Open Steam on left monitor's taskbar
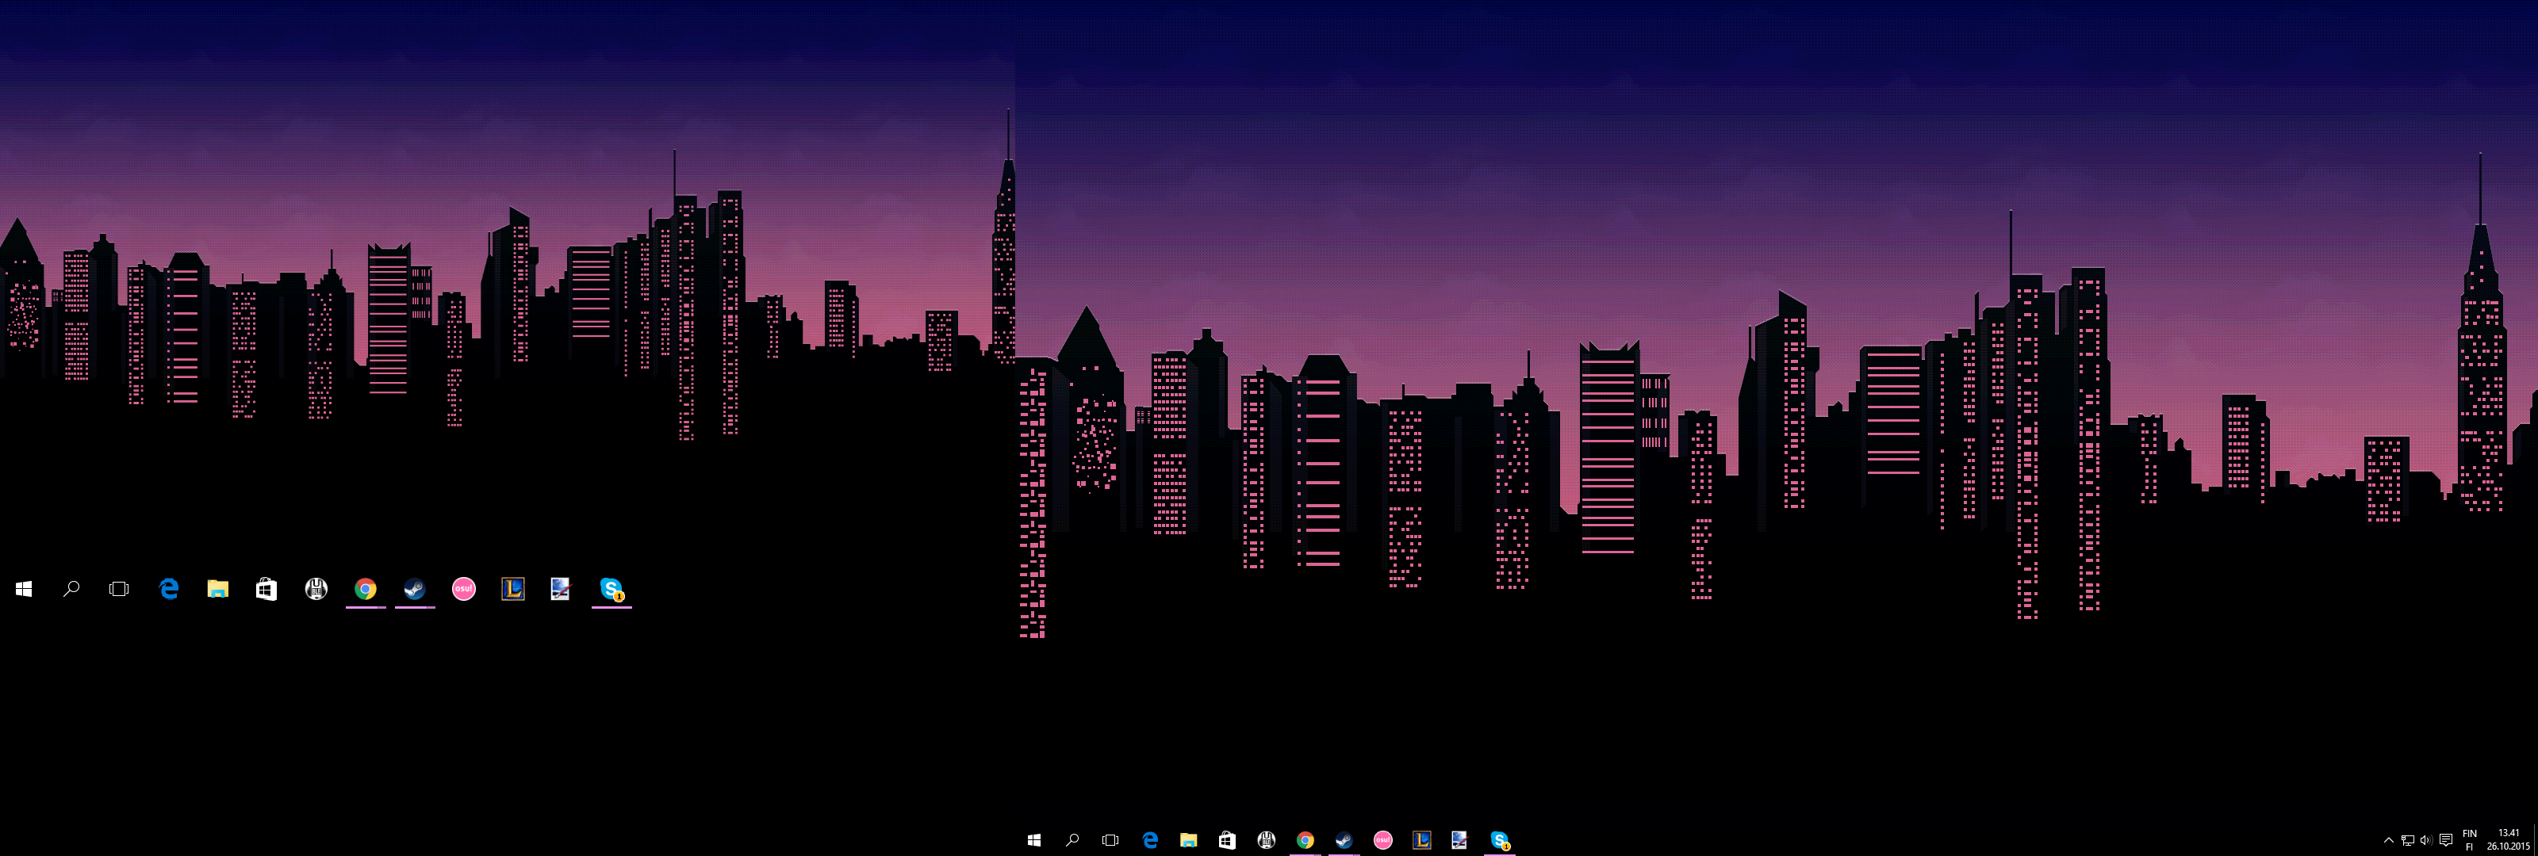Screen dimensions: 2538x856 415,589
